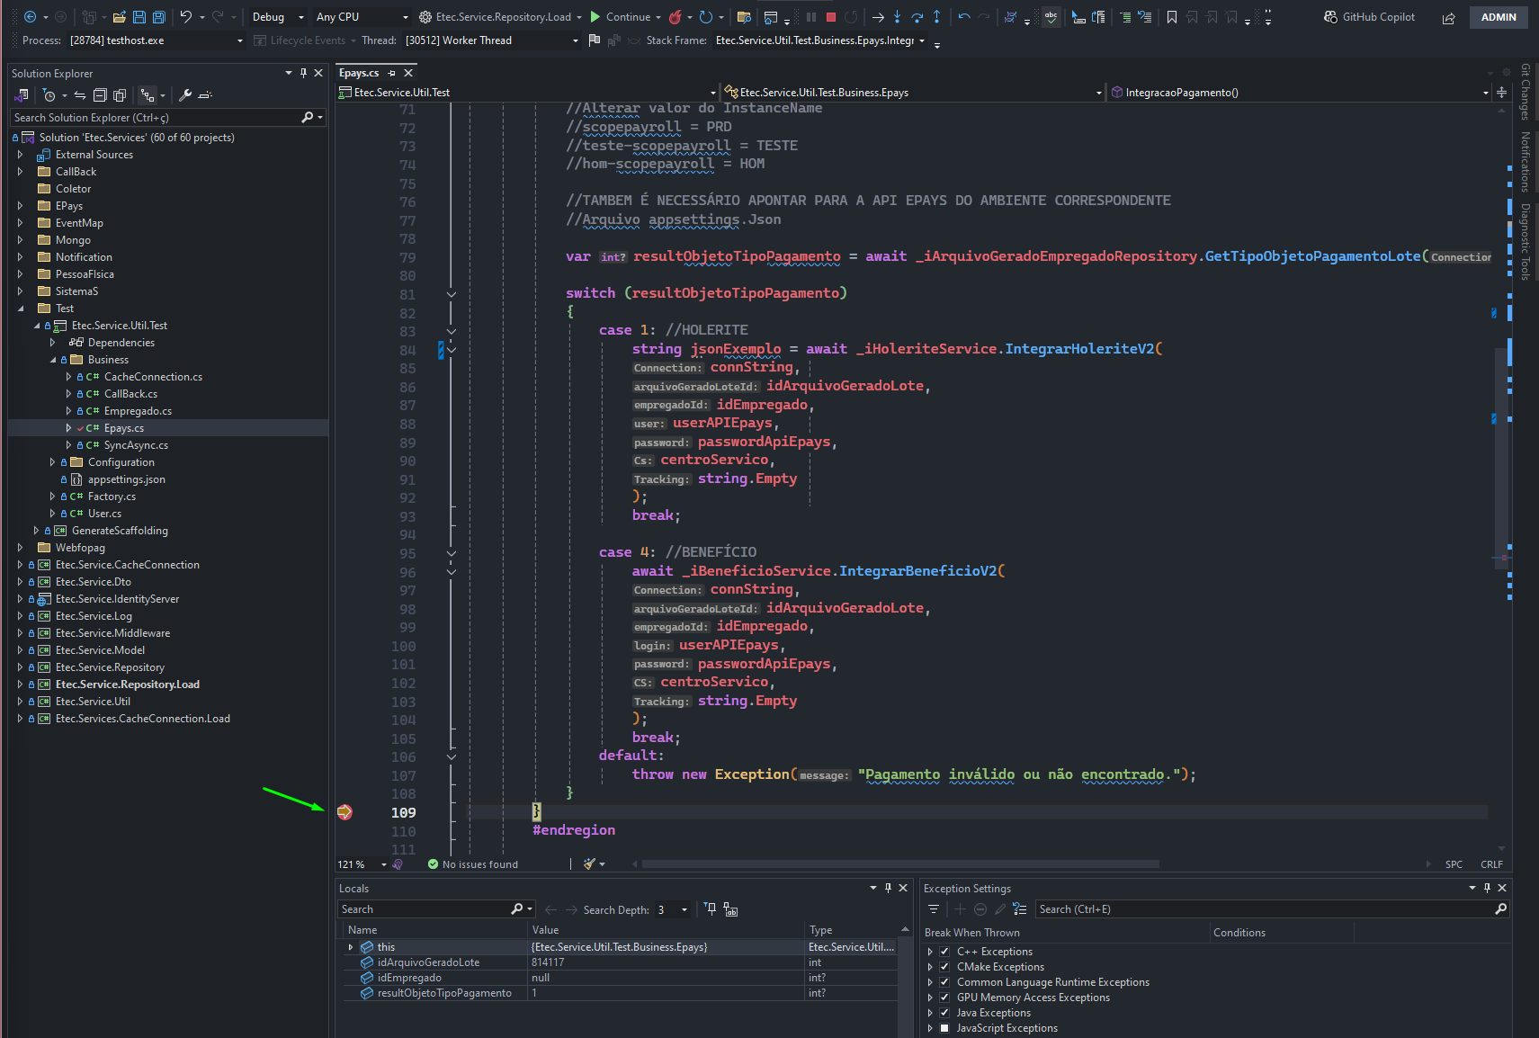Toggle a bookmark on the current line

[1171, 17]
